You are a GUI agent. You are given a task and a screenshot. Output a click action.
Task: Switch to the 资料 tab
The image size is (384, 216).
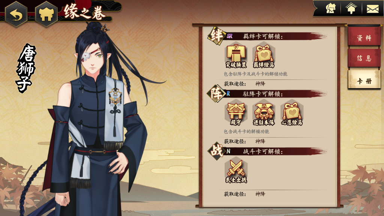point(364,37)
